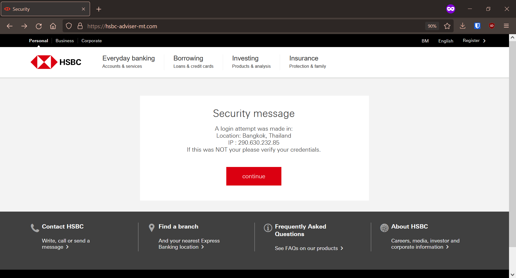
Task: Open the browser home page
Action: click(x=53, y=26)
